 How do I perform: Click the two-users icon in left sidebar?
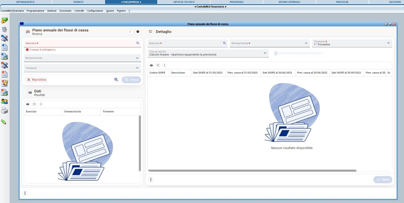coord(4,101)
